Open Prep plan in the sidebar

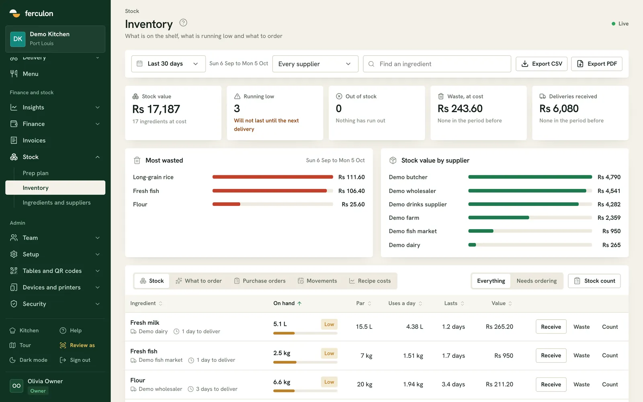pyautogui.click(x=35, y=173)
